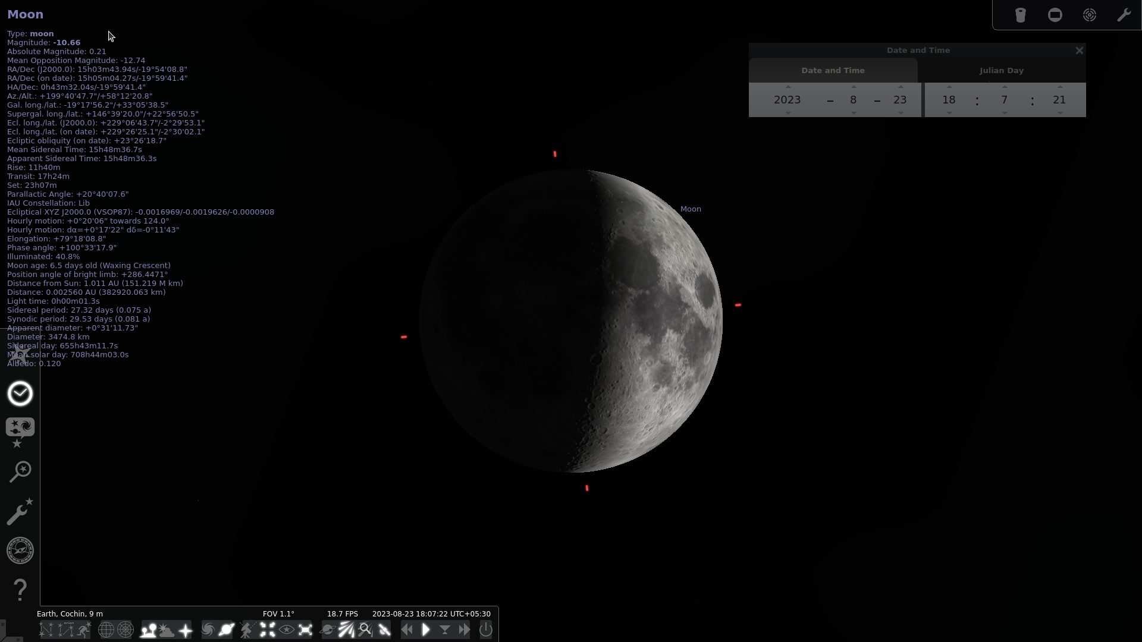The height and width of the screenshot is (642, 1142).
Task: Toggle ground landscape display
Action: pyautogui.click(x=148, y=630)
